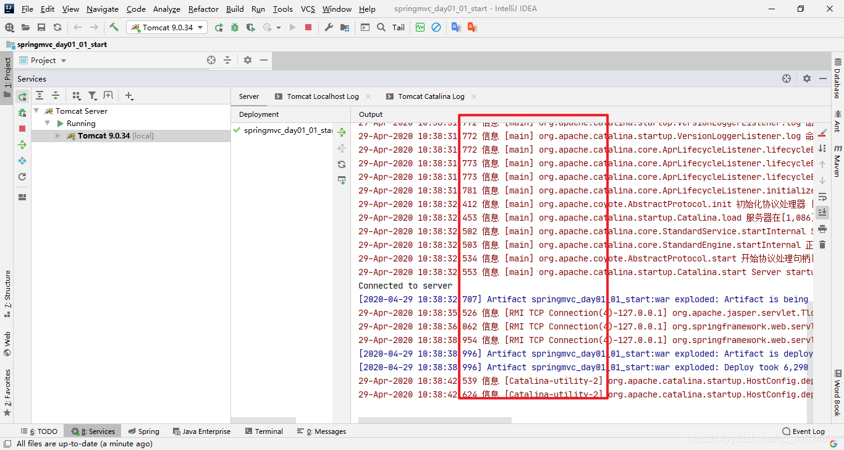
Task: Hide the Services panel with the minus icon
Action: [823, 79]
